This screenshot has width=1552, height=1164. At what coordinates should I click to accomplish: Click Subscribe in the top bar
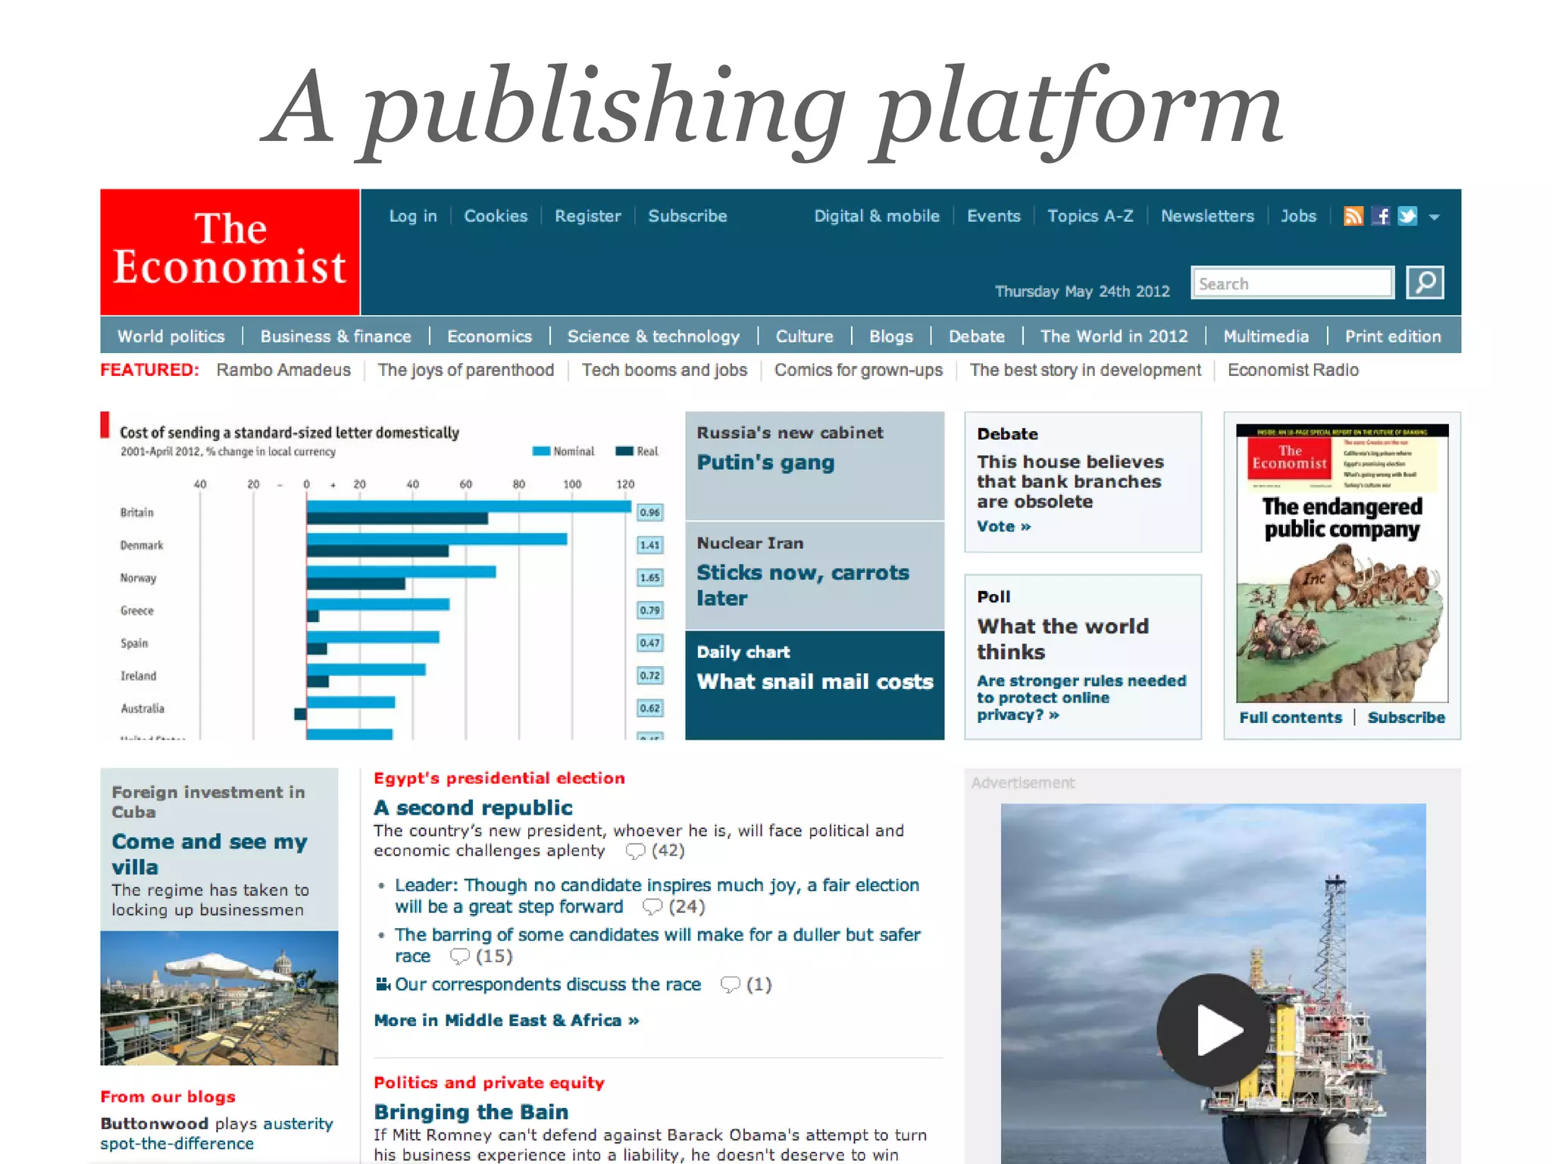(x=687, y=216)
